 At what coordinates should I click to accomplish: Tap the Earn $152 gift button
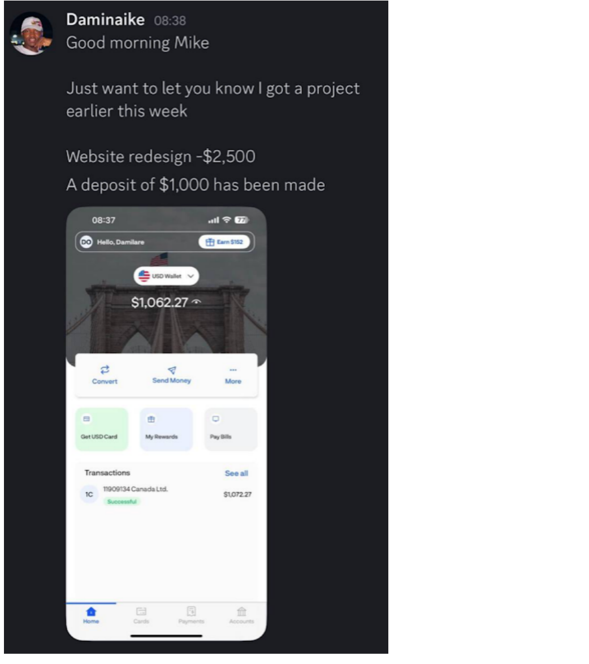pyautogui.click(x=224, y=242)
